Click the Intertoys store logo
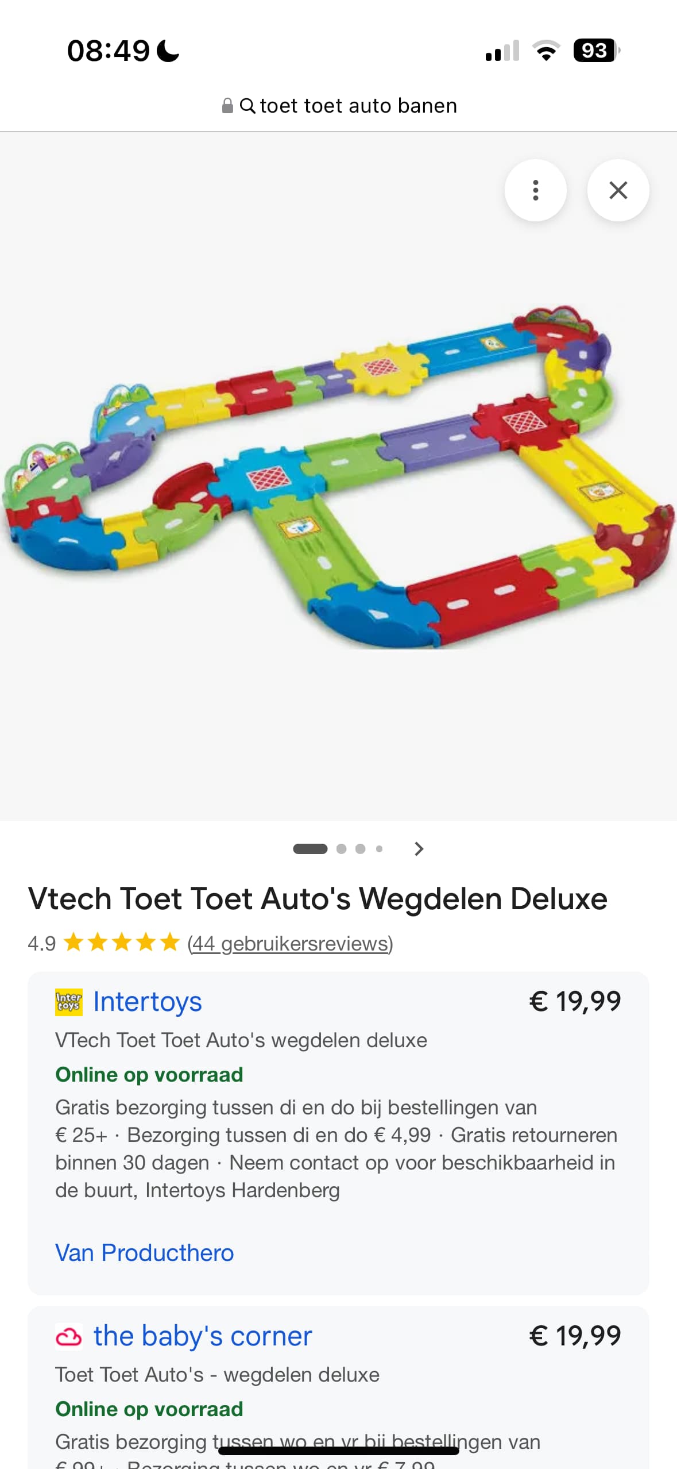677x1469 pixels. click(x=69, y=1002)
